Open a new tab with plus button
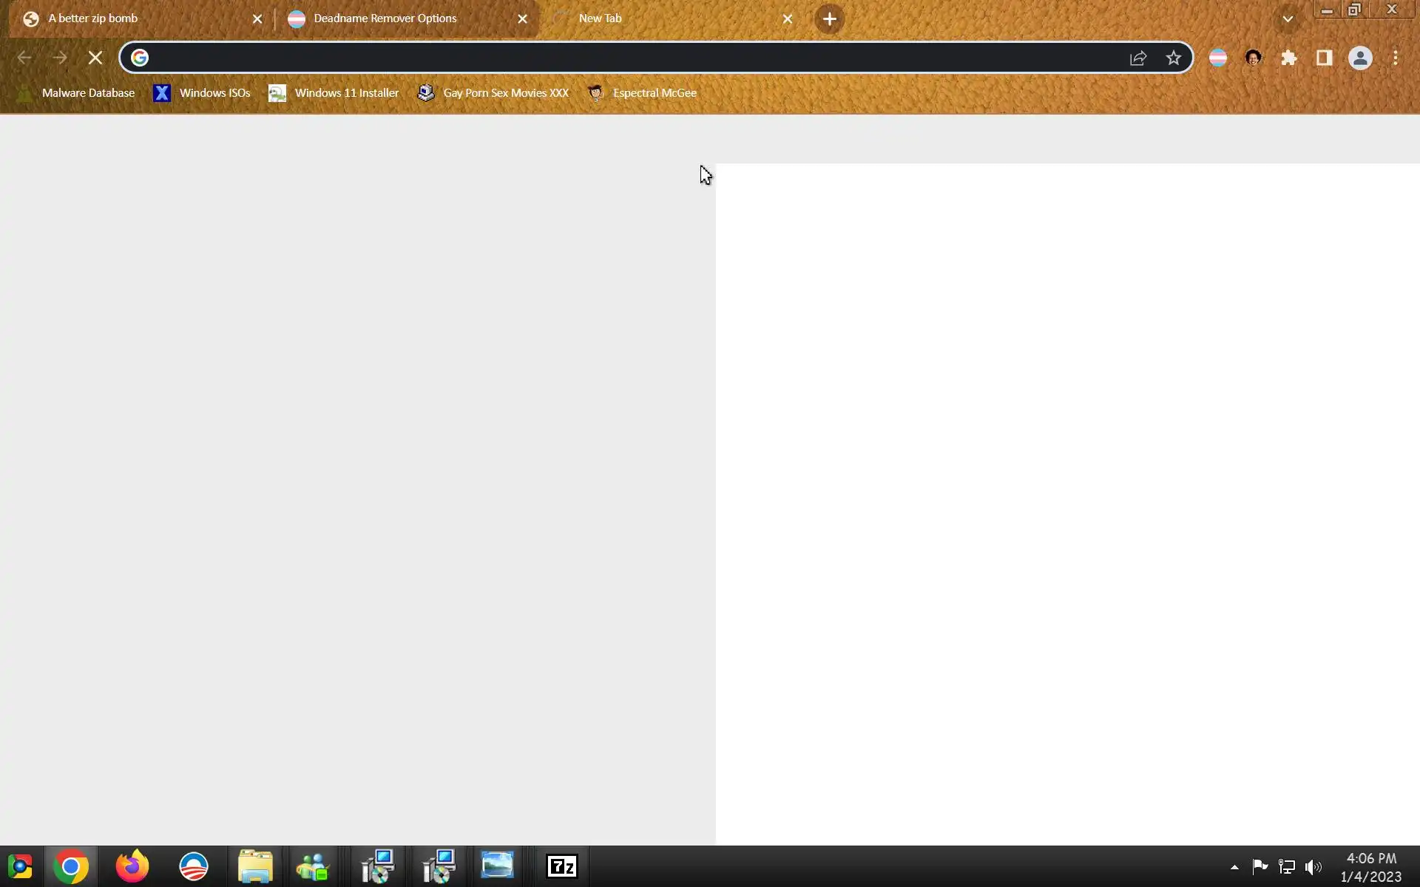The image size is (1420, 887). tap(829, 19)
